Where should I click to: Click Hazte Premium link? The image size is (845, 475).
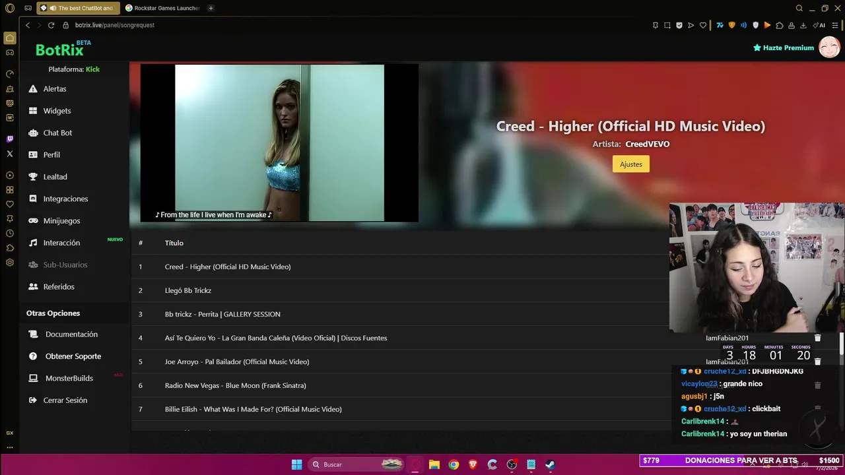(784, 47)
